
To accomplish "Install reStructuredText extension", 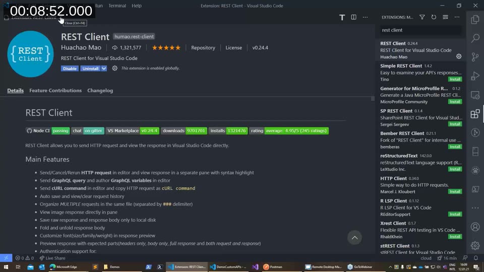I will pyautogui.click(x=455, y=169).
